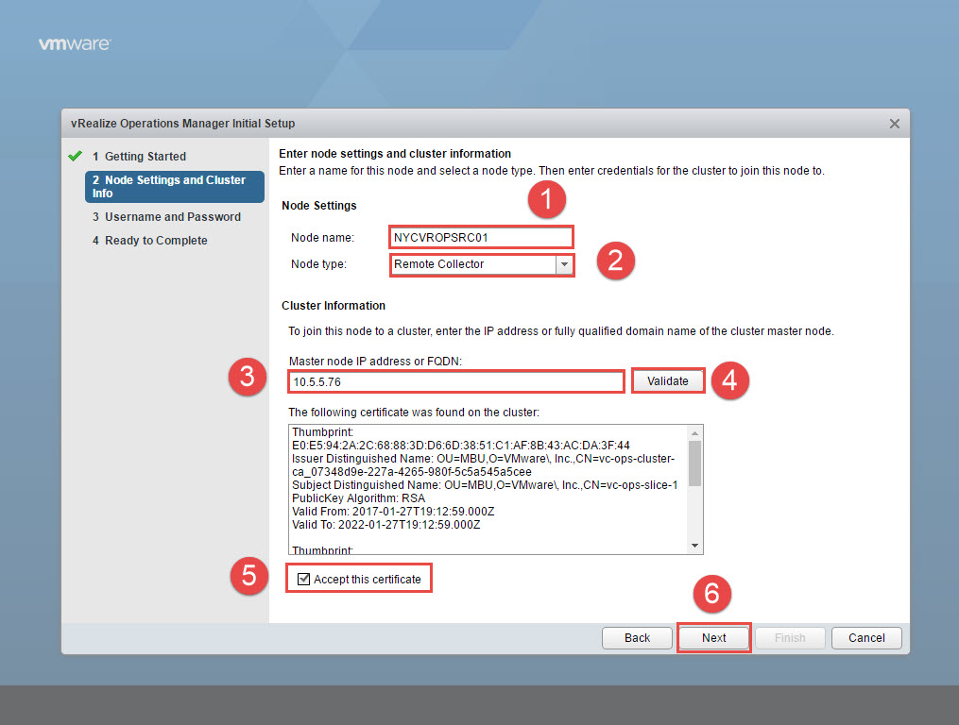The image size is (959, 725).
Task: Close the Initial Setup dialog
Action: [x=894, y=124]
